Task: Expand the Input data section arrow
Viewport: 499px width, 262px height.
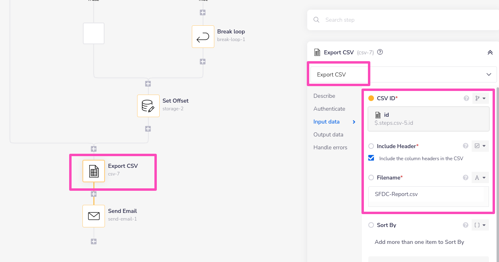Action: [x=354, y=122]
